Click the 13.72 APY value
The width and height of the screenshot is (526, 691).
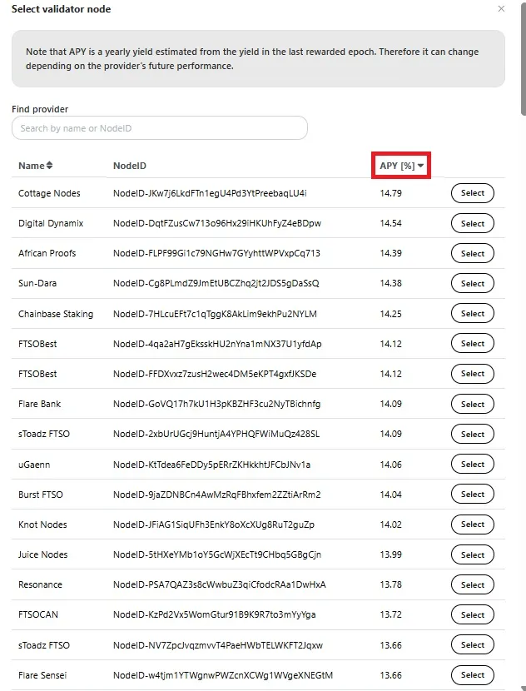coord(391,614)
